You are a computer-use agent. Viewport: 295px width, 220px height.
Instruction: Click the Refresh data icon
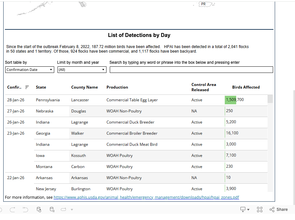coord(39,210)
